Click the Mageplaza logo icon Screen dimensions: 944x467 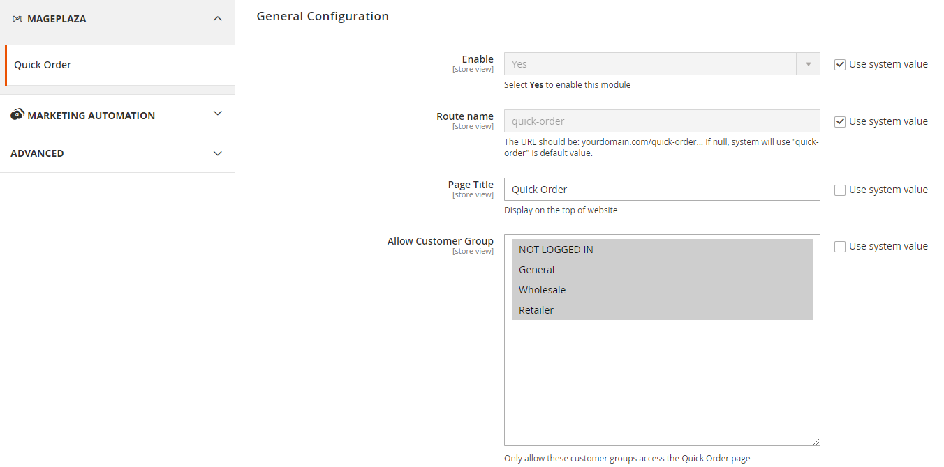pos(17,19)
